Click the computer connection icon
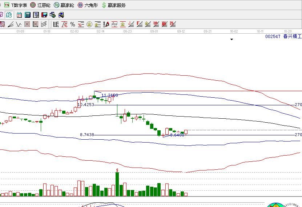Image resolution: width=302 pixels, height=207 pixels. pos(61,15)
